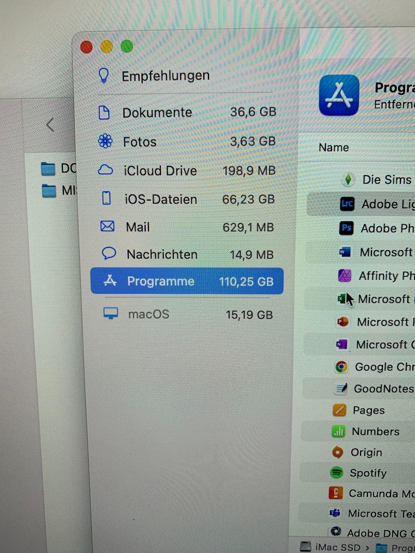Select the second folder in background Finder

[59, 191]
